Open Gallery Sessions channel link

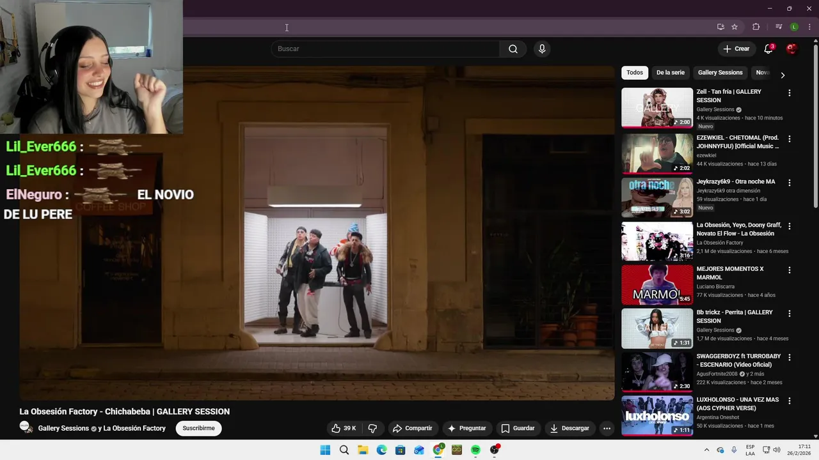point(63,429)
